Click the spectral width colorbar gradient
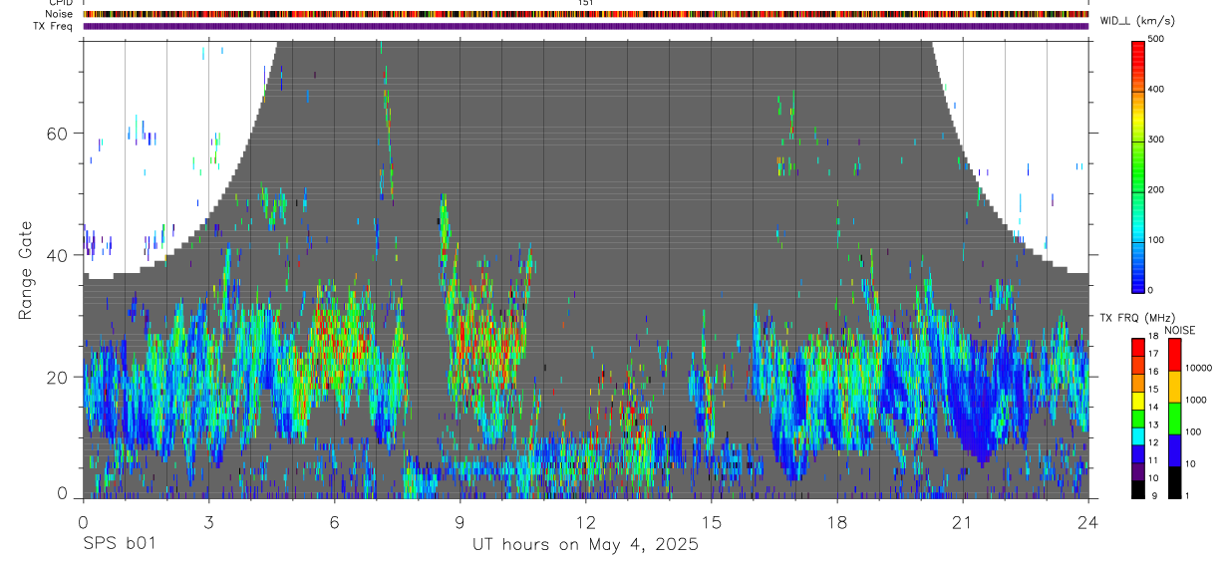Viewport: 1224px width, 565px height. (1138, 165)
